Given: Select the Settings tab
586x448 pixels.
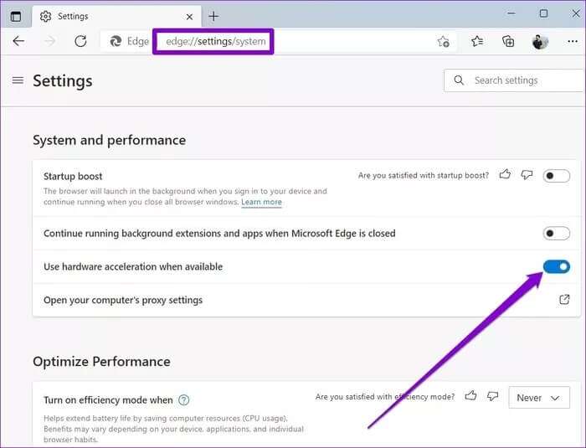Looking at the screenshot, I should click(116, 17).
